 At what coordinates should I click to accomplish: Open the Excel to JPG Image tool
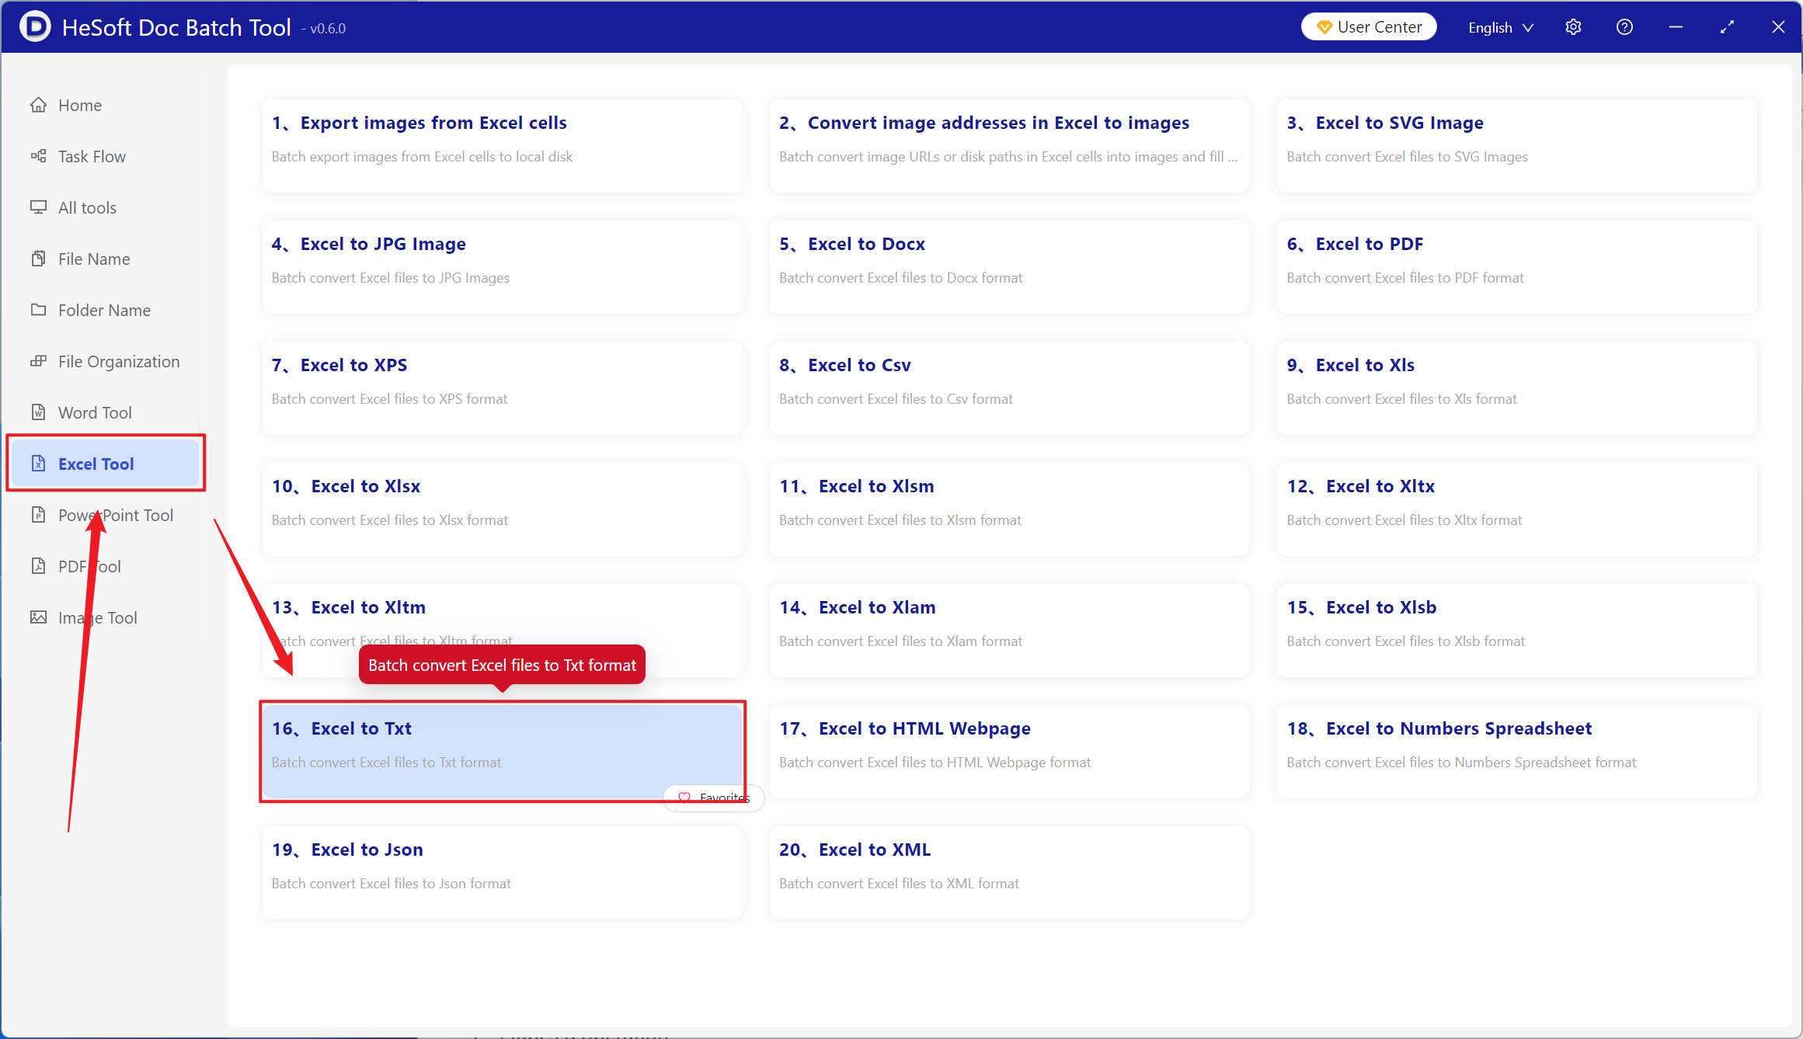(502, 266)
